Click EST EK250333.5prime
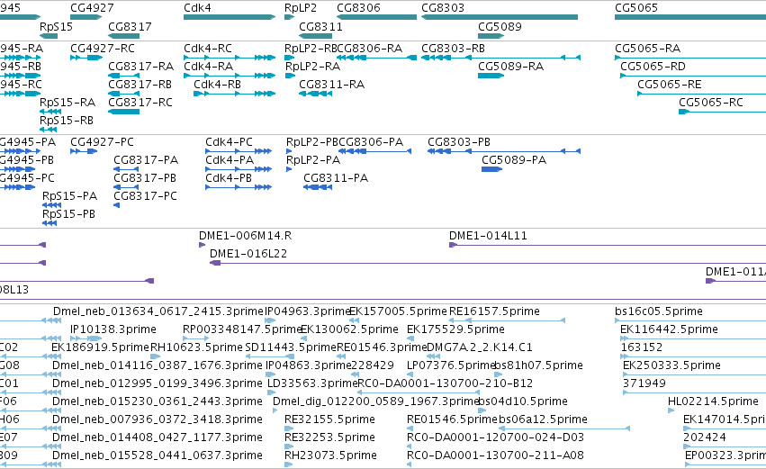 (x=671, y=365)
